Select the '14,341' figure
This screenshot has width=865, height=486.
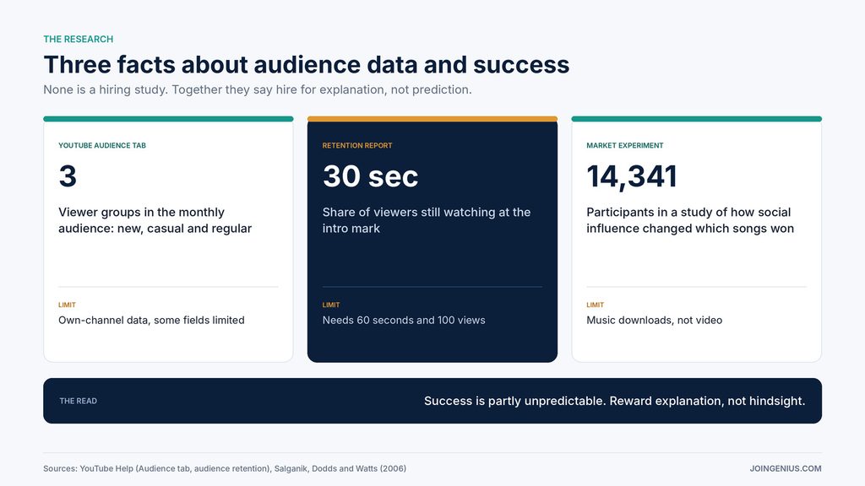tap(632, 177)
